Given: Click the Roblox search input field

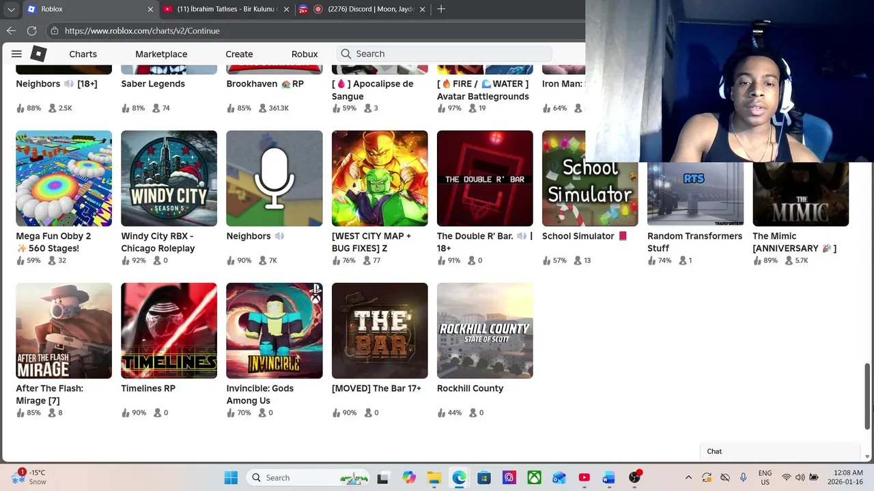Looking at the screenshot, I should click(444, 54).
